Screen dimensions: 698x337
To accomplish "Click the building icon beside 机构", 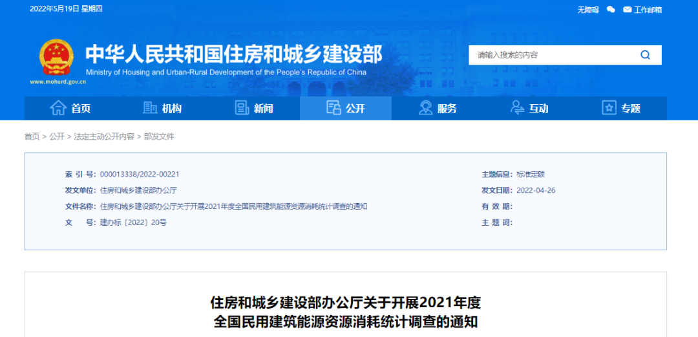I will point(150,108).
